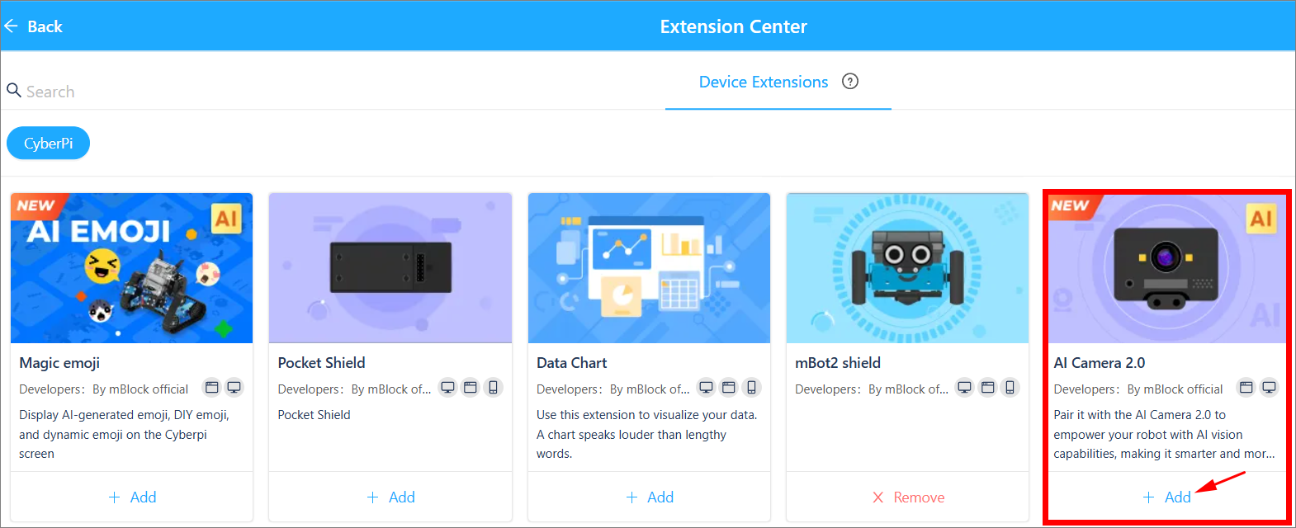Select the CyberPi device filter

[48, 143]
